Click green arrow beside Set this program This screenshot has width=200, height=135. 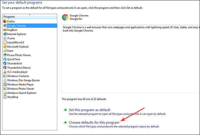coord(65,110)
